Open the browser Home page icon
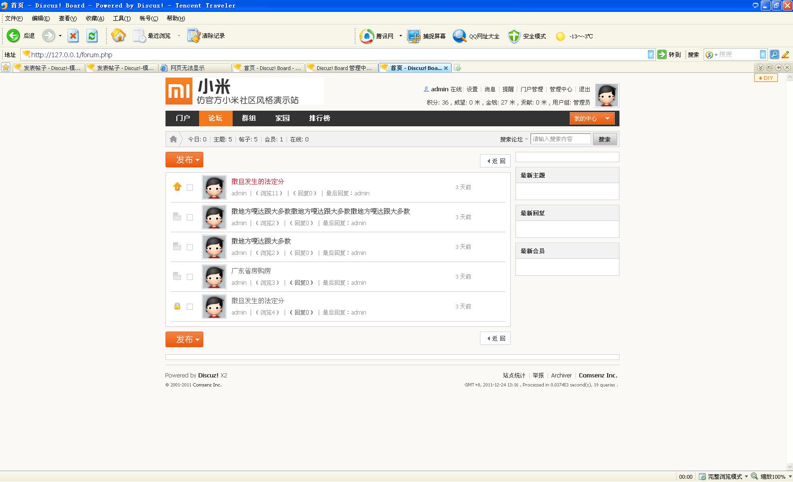 point(118,36)
